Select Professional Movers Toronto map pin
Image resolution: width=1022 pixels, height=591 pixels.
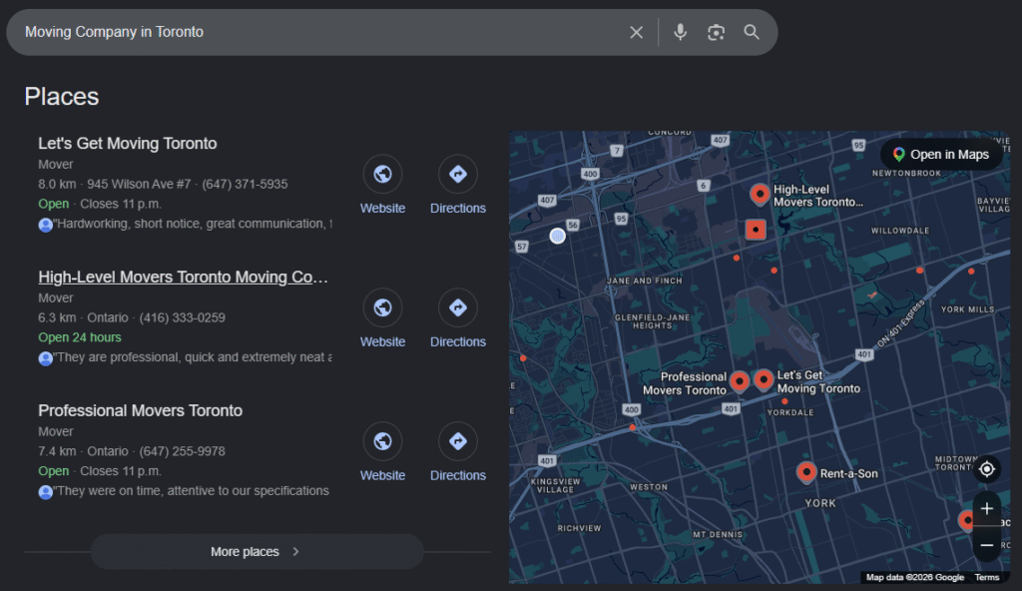click(740, 381)
